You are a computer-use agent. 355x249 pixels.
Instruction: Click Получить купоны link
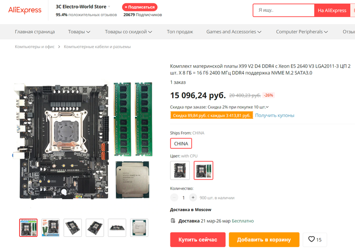[275, 115]
